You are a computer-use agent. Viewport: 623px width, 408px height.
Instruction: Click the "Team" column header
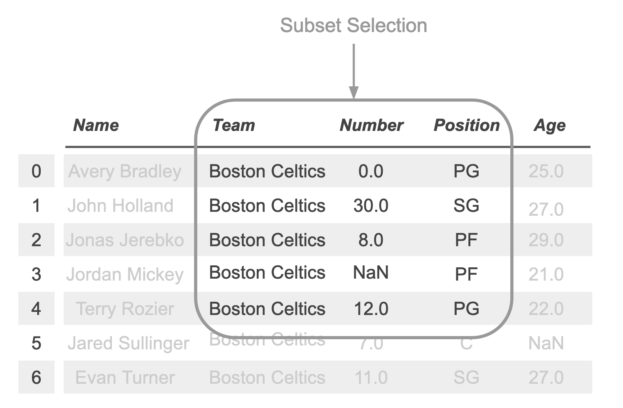234,125
